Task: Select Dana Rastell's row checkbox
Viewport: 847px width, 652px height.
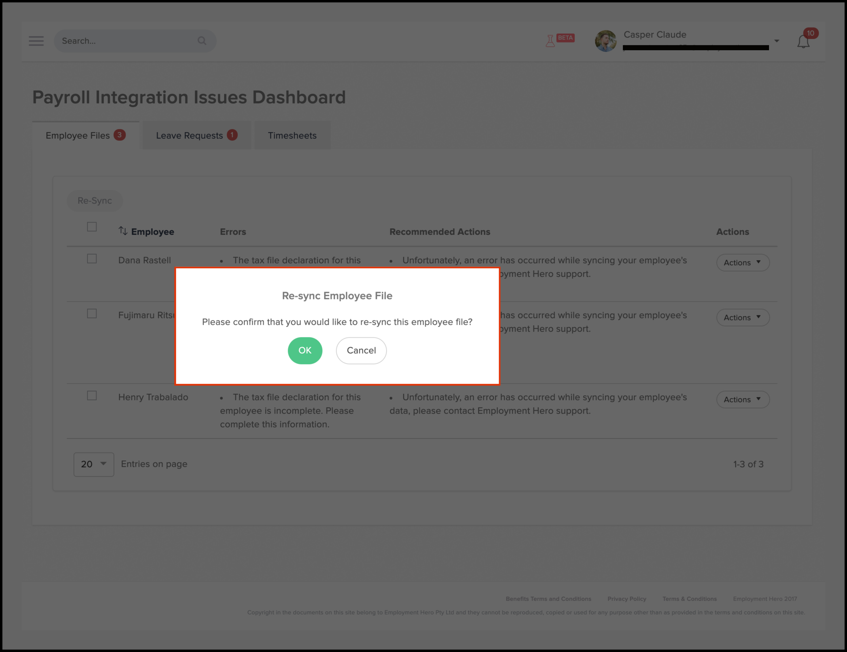Action: [92, 259]
